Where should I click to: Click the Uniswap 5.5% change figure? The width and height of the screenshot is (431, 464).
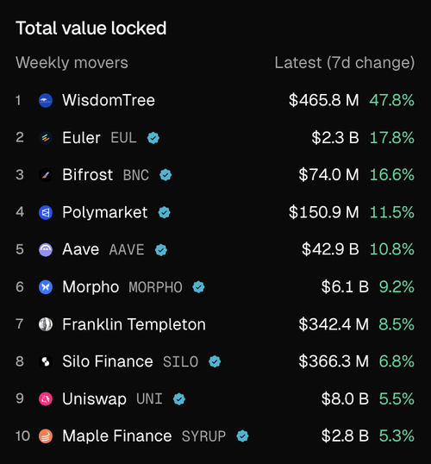tap(397, 399)
